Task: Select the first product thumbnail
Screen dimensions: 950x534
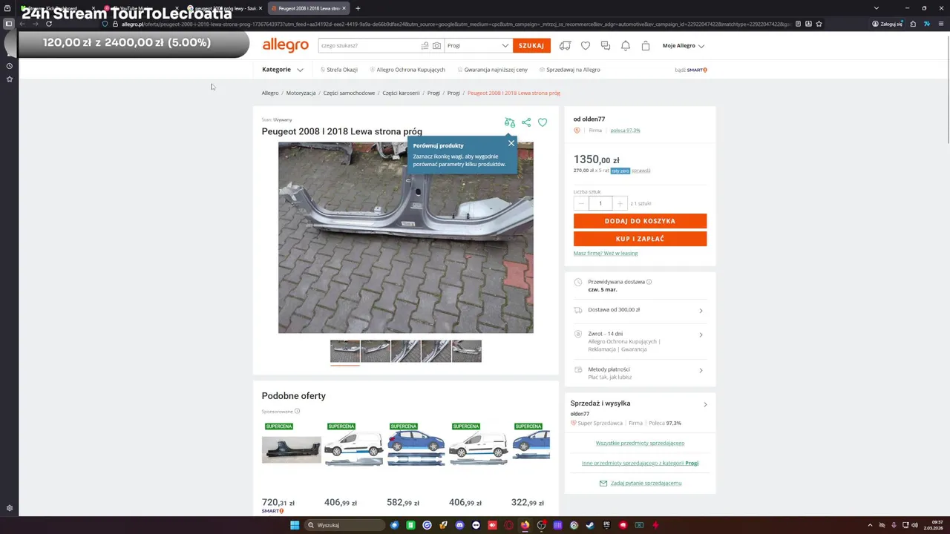Action: [x=345, y=352]
